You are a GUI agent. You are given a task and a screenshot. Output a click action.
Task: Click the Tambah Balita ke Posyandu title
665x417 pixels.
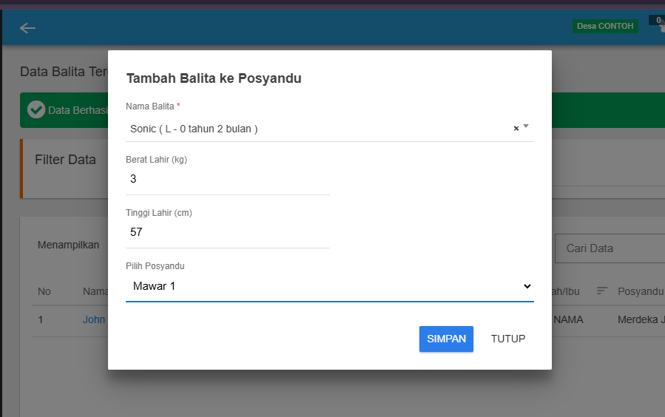214,78
